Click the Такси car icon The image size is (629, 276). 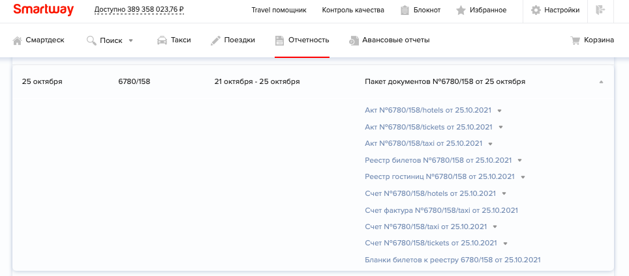coord(162,40)
